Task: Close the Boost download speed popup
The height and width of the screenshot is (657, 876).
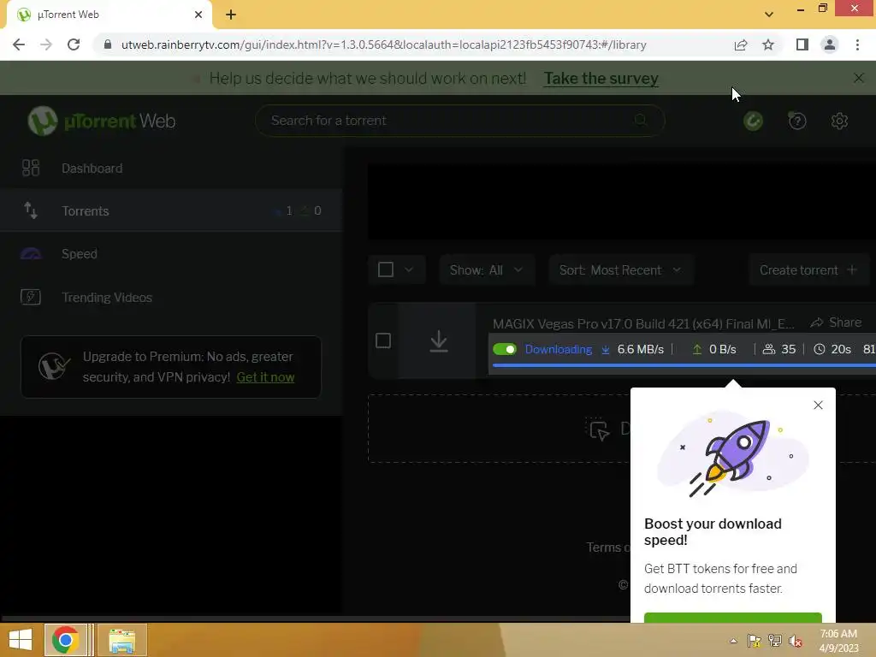Action: (x=818, y=405)
